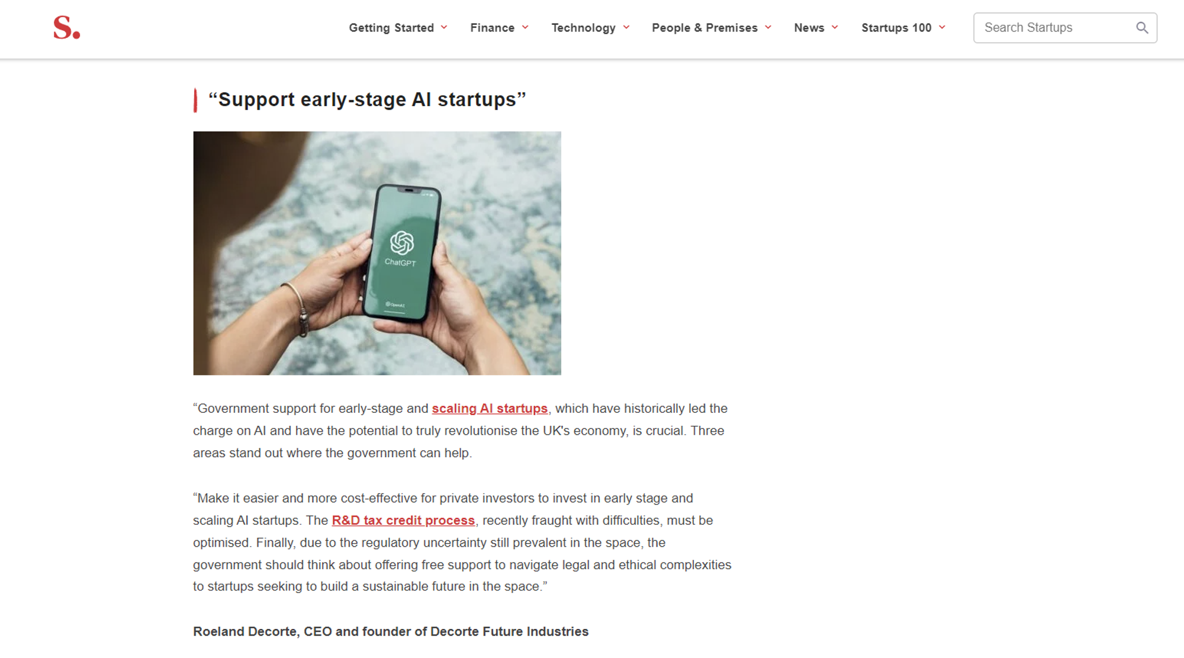Expand the Finance dropdown chevron
The width and height of the screenshot is (1184, 658).
coord(525,27)
